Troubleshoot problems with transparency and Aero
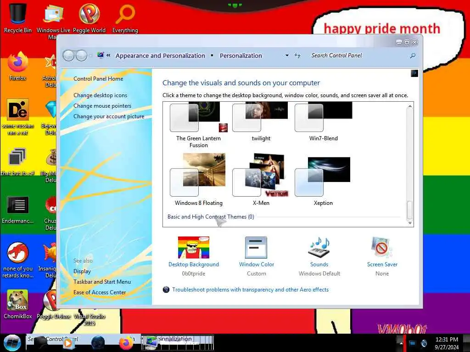Screen dimensions: 470x352 [250, 290]
